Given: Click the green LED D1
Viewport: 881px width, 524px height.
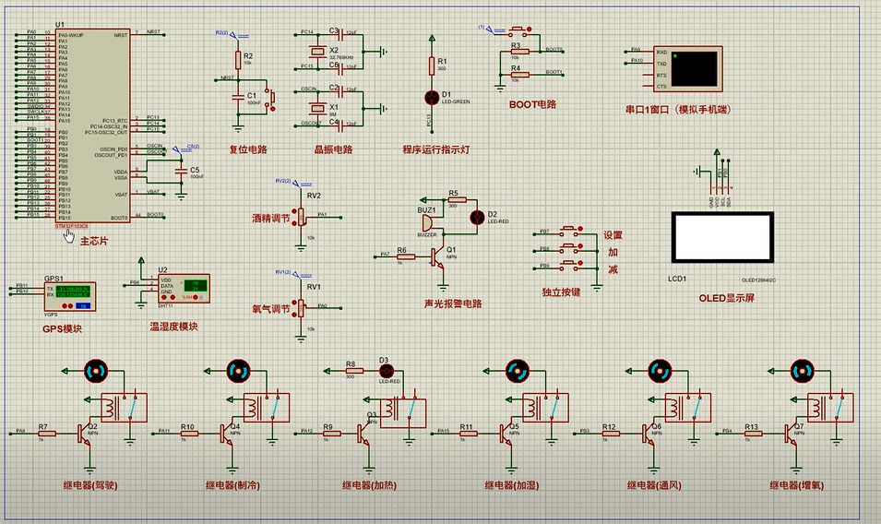Looking at the screenshot, I should (x=430, y=97).
